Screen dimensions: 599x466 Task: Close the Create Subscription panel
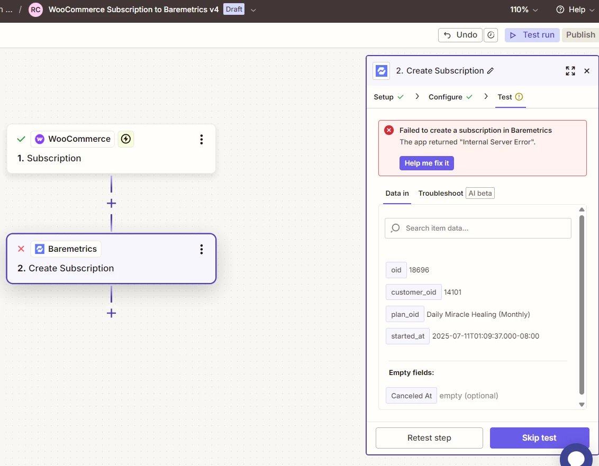(x=587, y=71)
